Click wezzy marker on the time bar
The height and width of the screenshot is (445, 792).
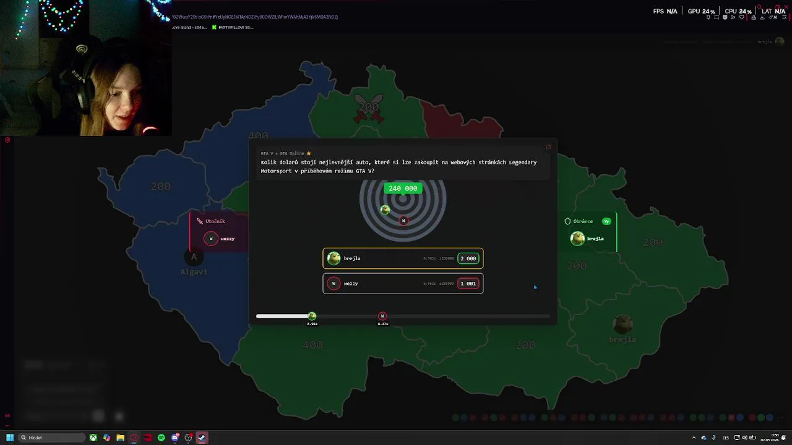pyautogui.click(x=382, y=316)
